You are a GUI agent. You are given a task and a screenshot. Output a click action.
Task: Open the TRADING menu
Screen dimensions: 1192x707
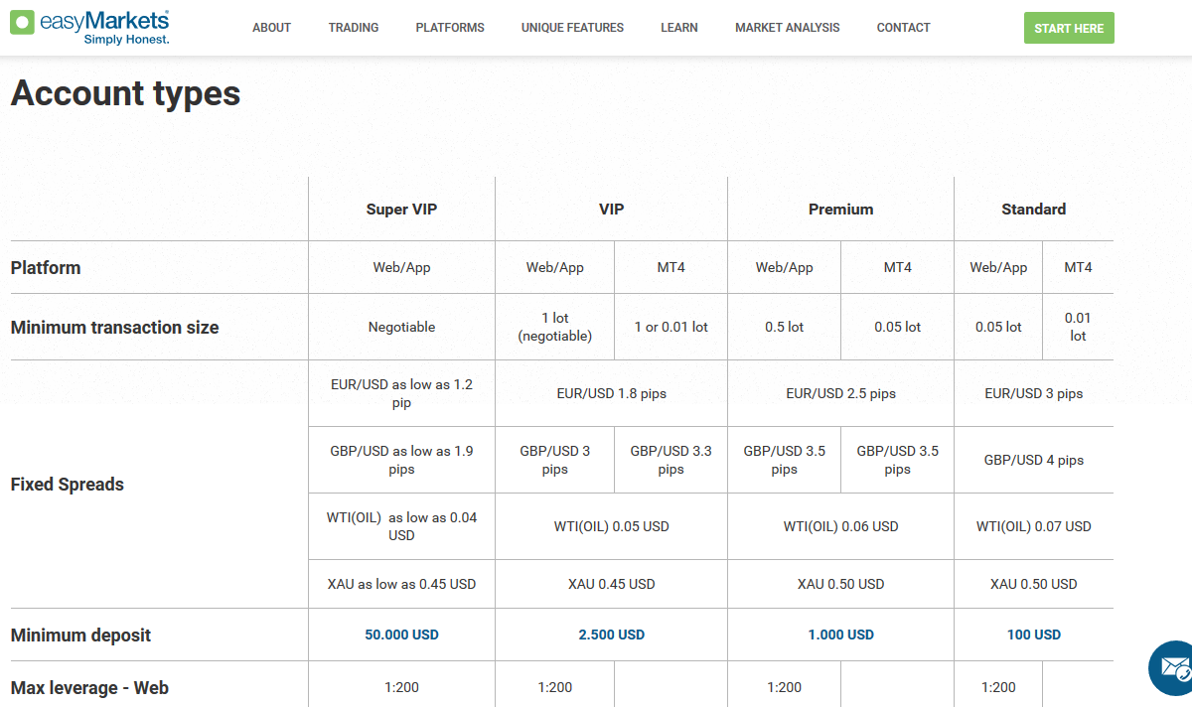354,28
